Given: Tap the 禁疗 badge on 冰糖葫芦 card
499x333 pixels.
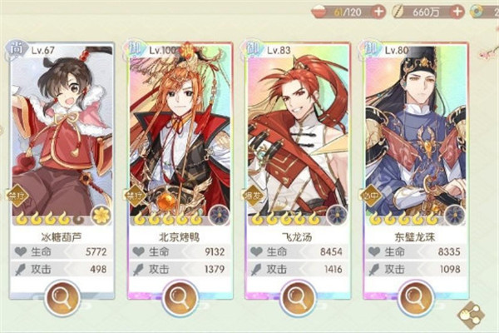Looking at the screenshot, I should coord(17,196).
